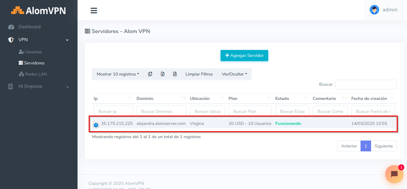The width and height of the screenshot is (407, 189).
Task: Go to Dashboard in sidebar
Action: click(29, 27)
